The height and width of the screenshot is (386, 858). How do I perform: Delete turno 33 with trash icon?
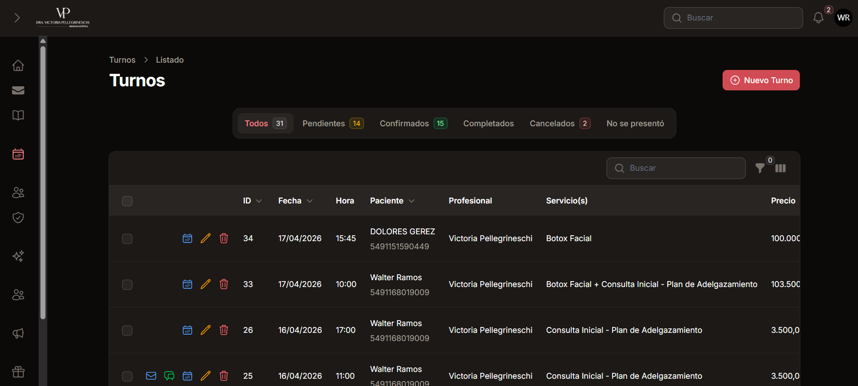coord(224,284)
